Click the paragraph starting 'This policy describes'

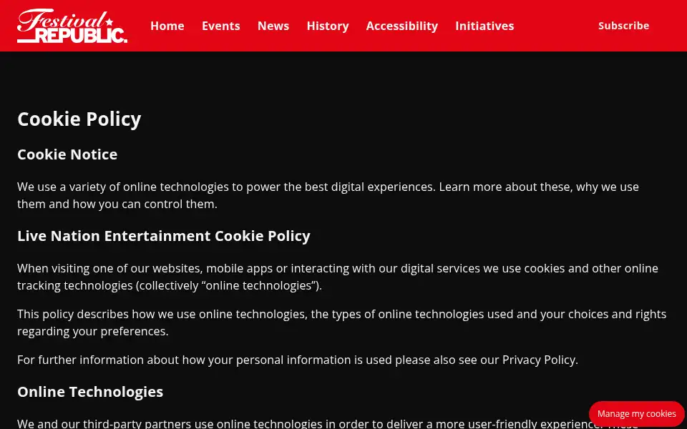[x=342, y=322]
